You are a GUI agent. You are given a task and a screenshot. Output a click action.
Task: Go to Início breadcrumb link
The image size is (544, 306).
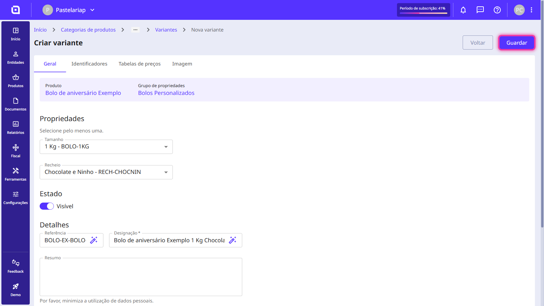(x=40, y=30)
